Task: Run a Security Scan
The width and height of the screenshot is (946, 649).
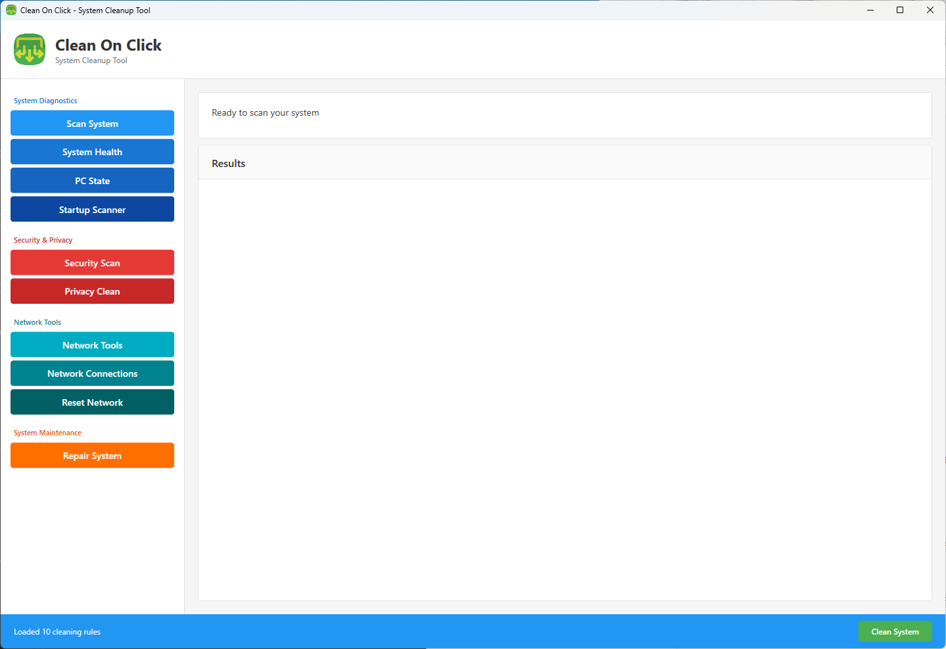Action: click(92, 262)
